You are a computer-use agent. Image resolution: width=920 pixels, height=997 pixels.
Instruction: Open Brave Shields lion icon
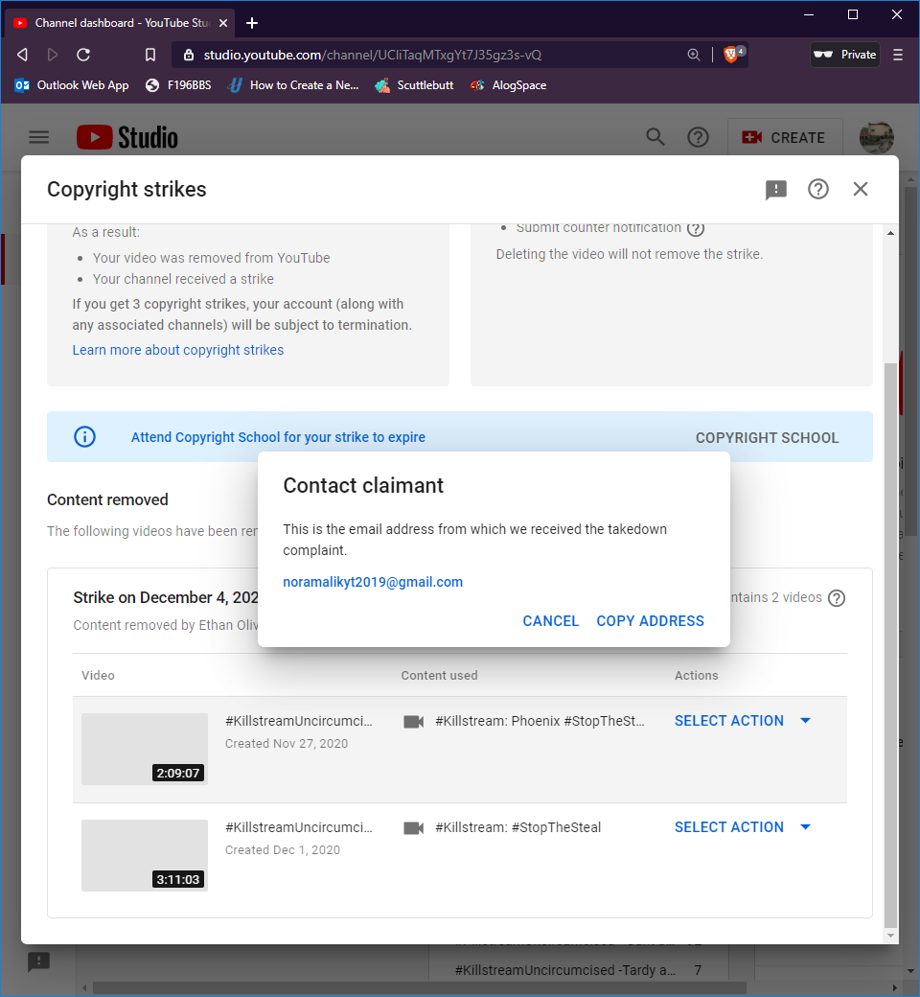pos(732,54)
